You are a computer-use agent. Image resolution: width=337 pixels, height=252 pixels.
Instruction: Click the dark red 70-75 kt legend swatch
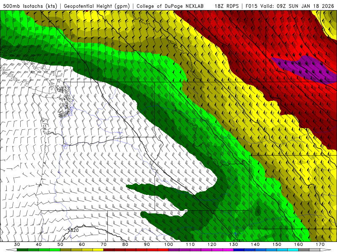click(109, 250)
